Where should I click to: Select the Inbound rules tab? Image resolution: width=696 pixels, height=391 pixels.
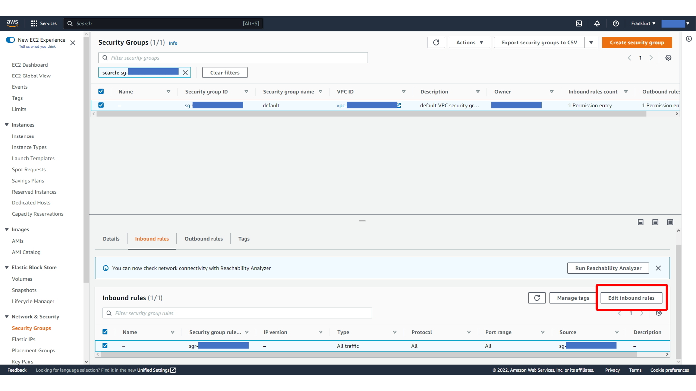[x=152, y=239]
